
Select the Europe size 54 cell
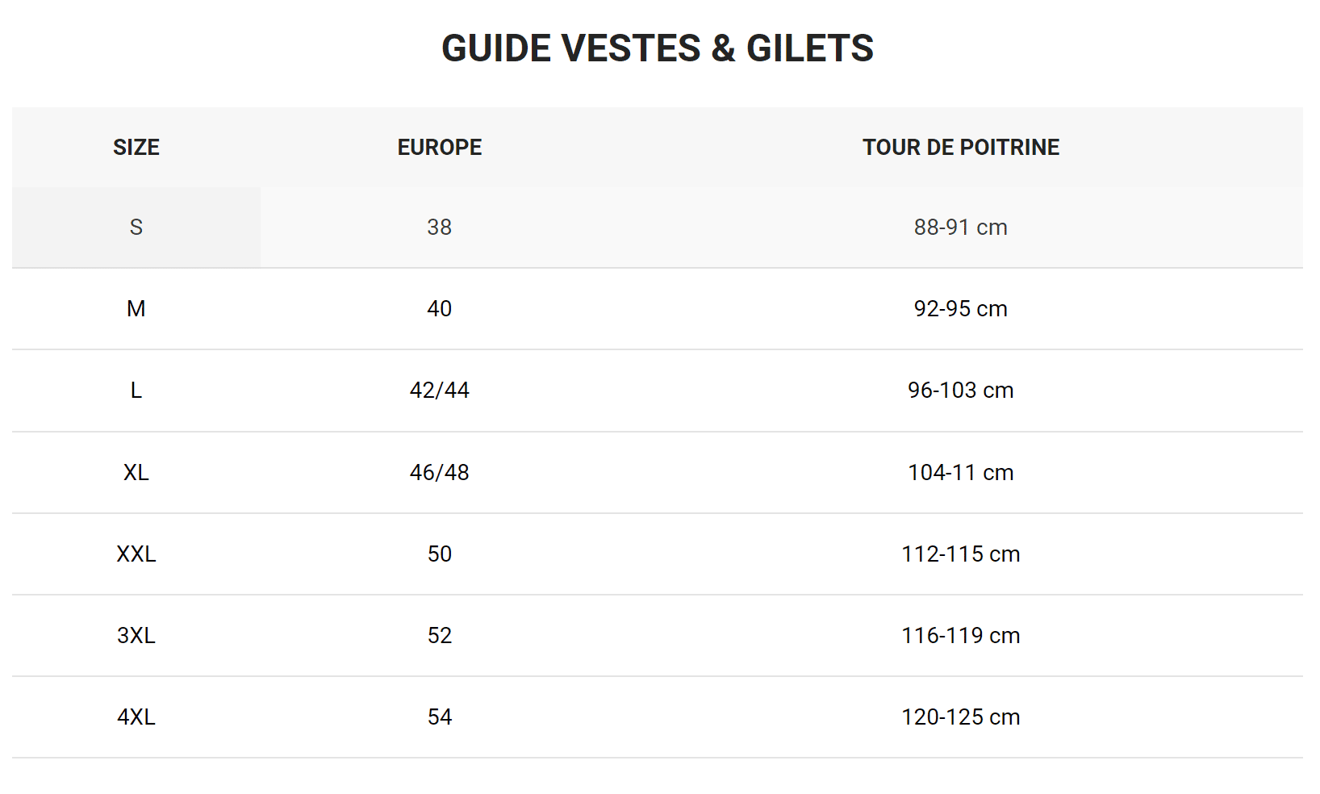pyautogui.click(x=440, y=717)
